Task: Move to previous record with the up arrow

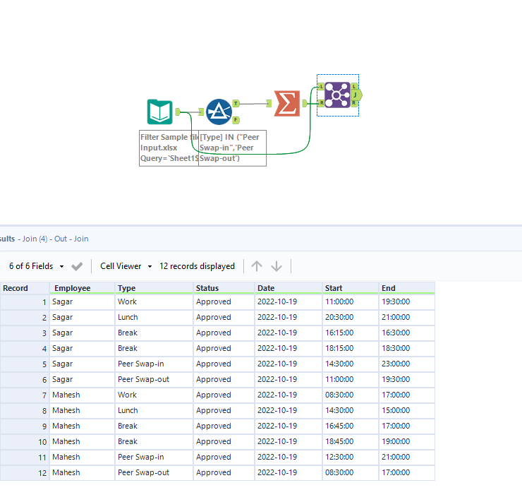Action: pyautogui.click(x=257, y=266)
